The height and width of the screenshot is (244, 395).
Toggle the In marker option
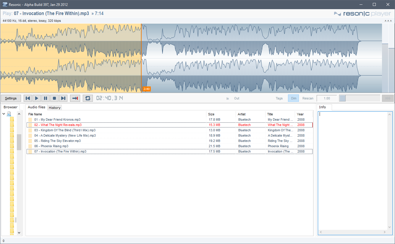228,99
